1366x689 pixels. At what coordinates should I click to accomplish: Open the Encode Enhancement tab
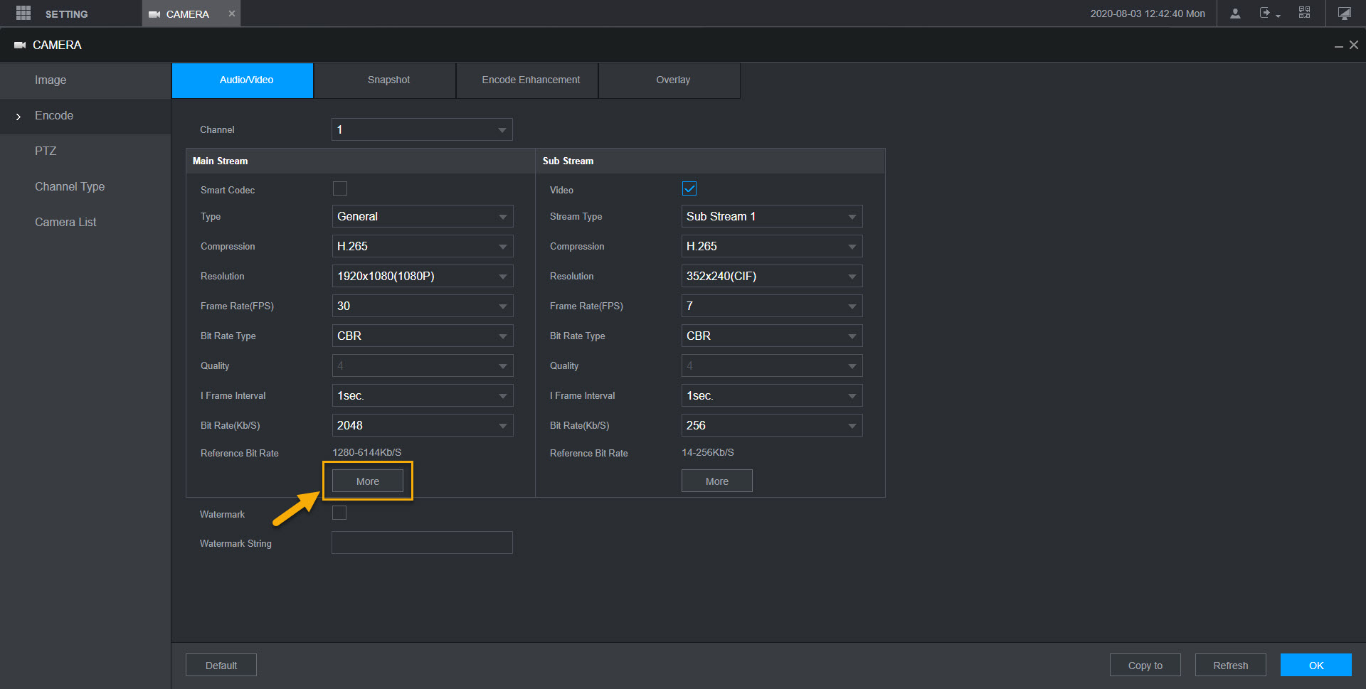pos(531,80)
